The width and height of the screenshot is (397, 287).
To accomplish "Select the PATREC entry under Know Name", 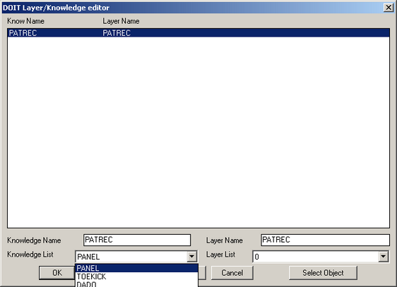I will pyautogui.click(x=23, y=33).
